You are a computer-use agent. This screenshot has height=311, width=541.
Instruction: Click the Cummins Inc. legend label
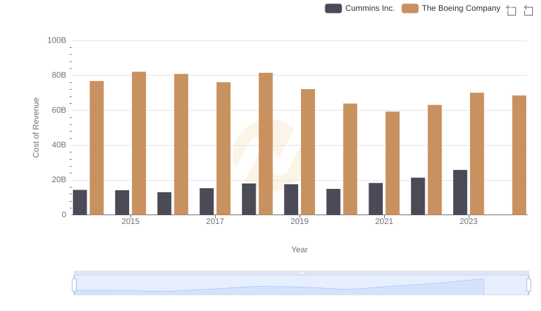coord(370,8)
